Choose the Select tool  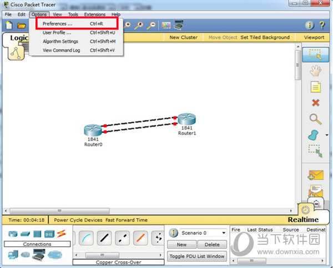pyautogui.click(x=315, y=54)
